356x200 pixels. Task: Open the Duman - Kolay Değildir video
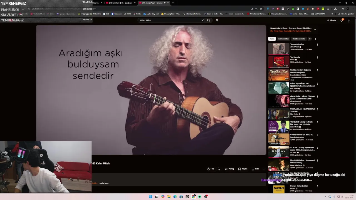point(279,190)
